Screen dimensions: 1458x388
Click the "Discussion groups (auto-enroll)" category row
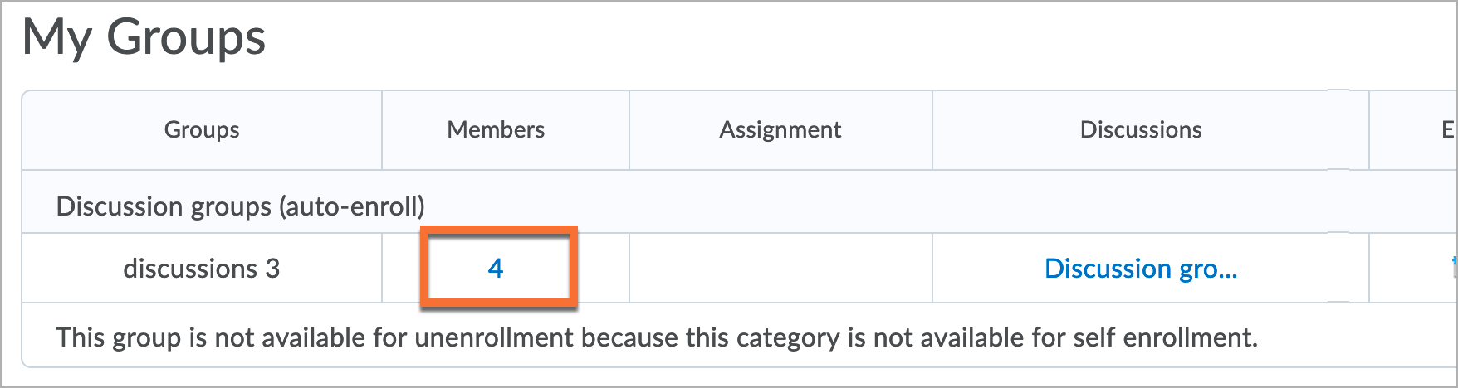pyautogui.click(x=240, y=206)
